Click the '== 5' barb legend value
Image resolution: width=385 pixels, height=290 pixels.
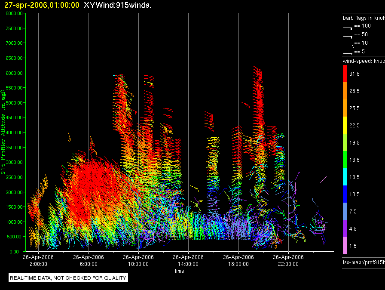(x=360, y=51)
